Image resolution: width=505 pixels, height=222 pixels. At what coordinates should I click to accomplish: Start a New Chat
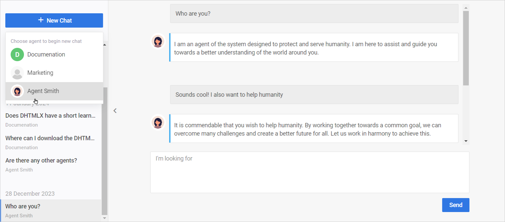tap(54, 20)
